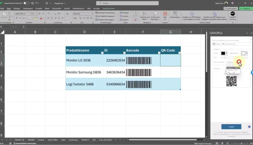Choose Low error correction option
Viewport: 253px width, 145px height.
(x=233, y=66)
